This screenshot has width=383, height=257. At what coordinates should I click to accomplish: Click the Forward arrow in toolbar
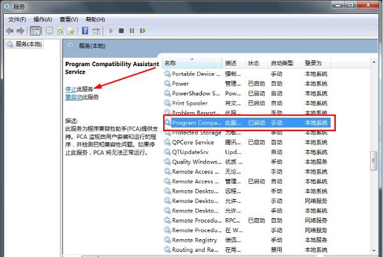tap(20, 31)
